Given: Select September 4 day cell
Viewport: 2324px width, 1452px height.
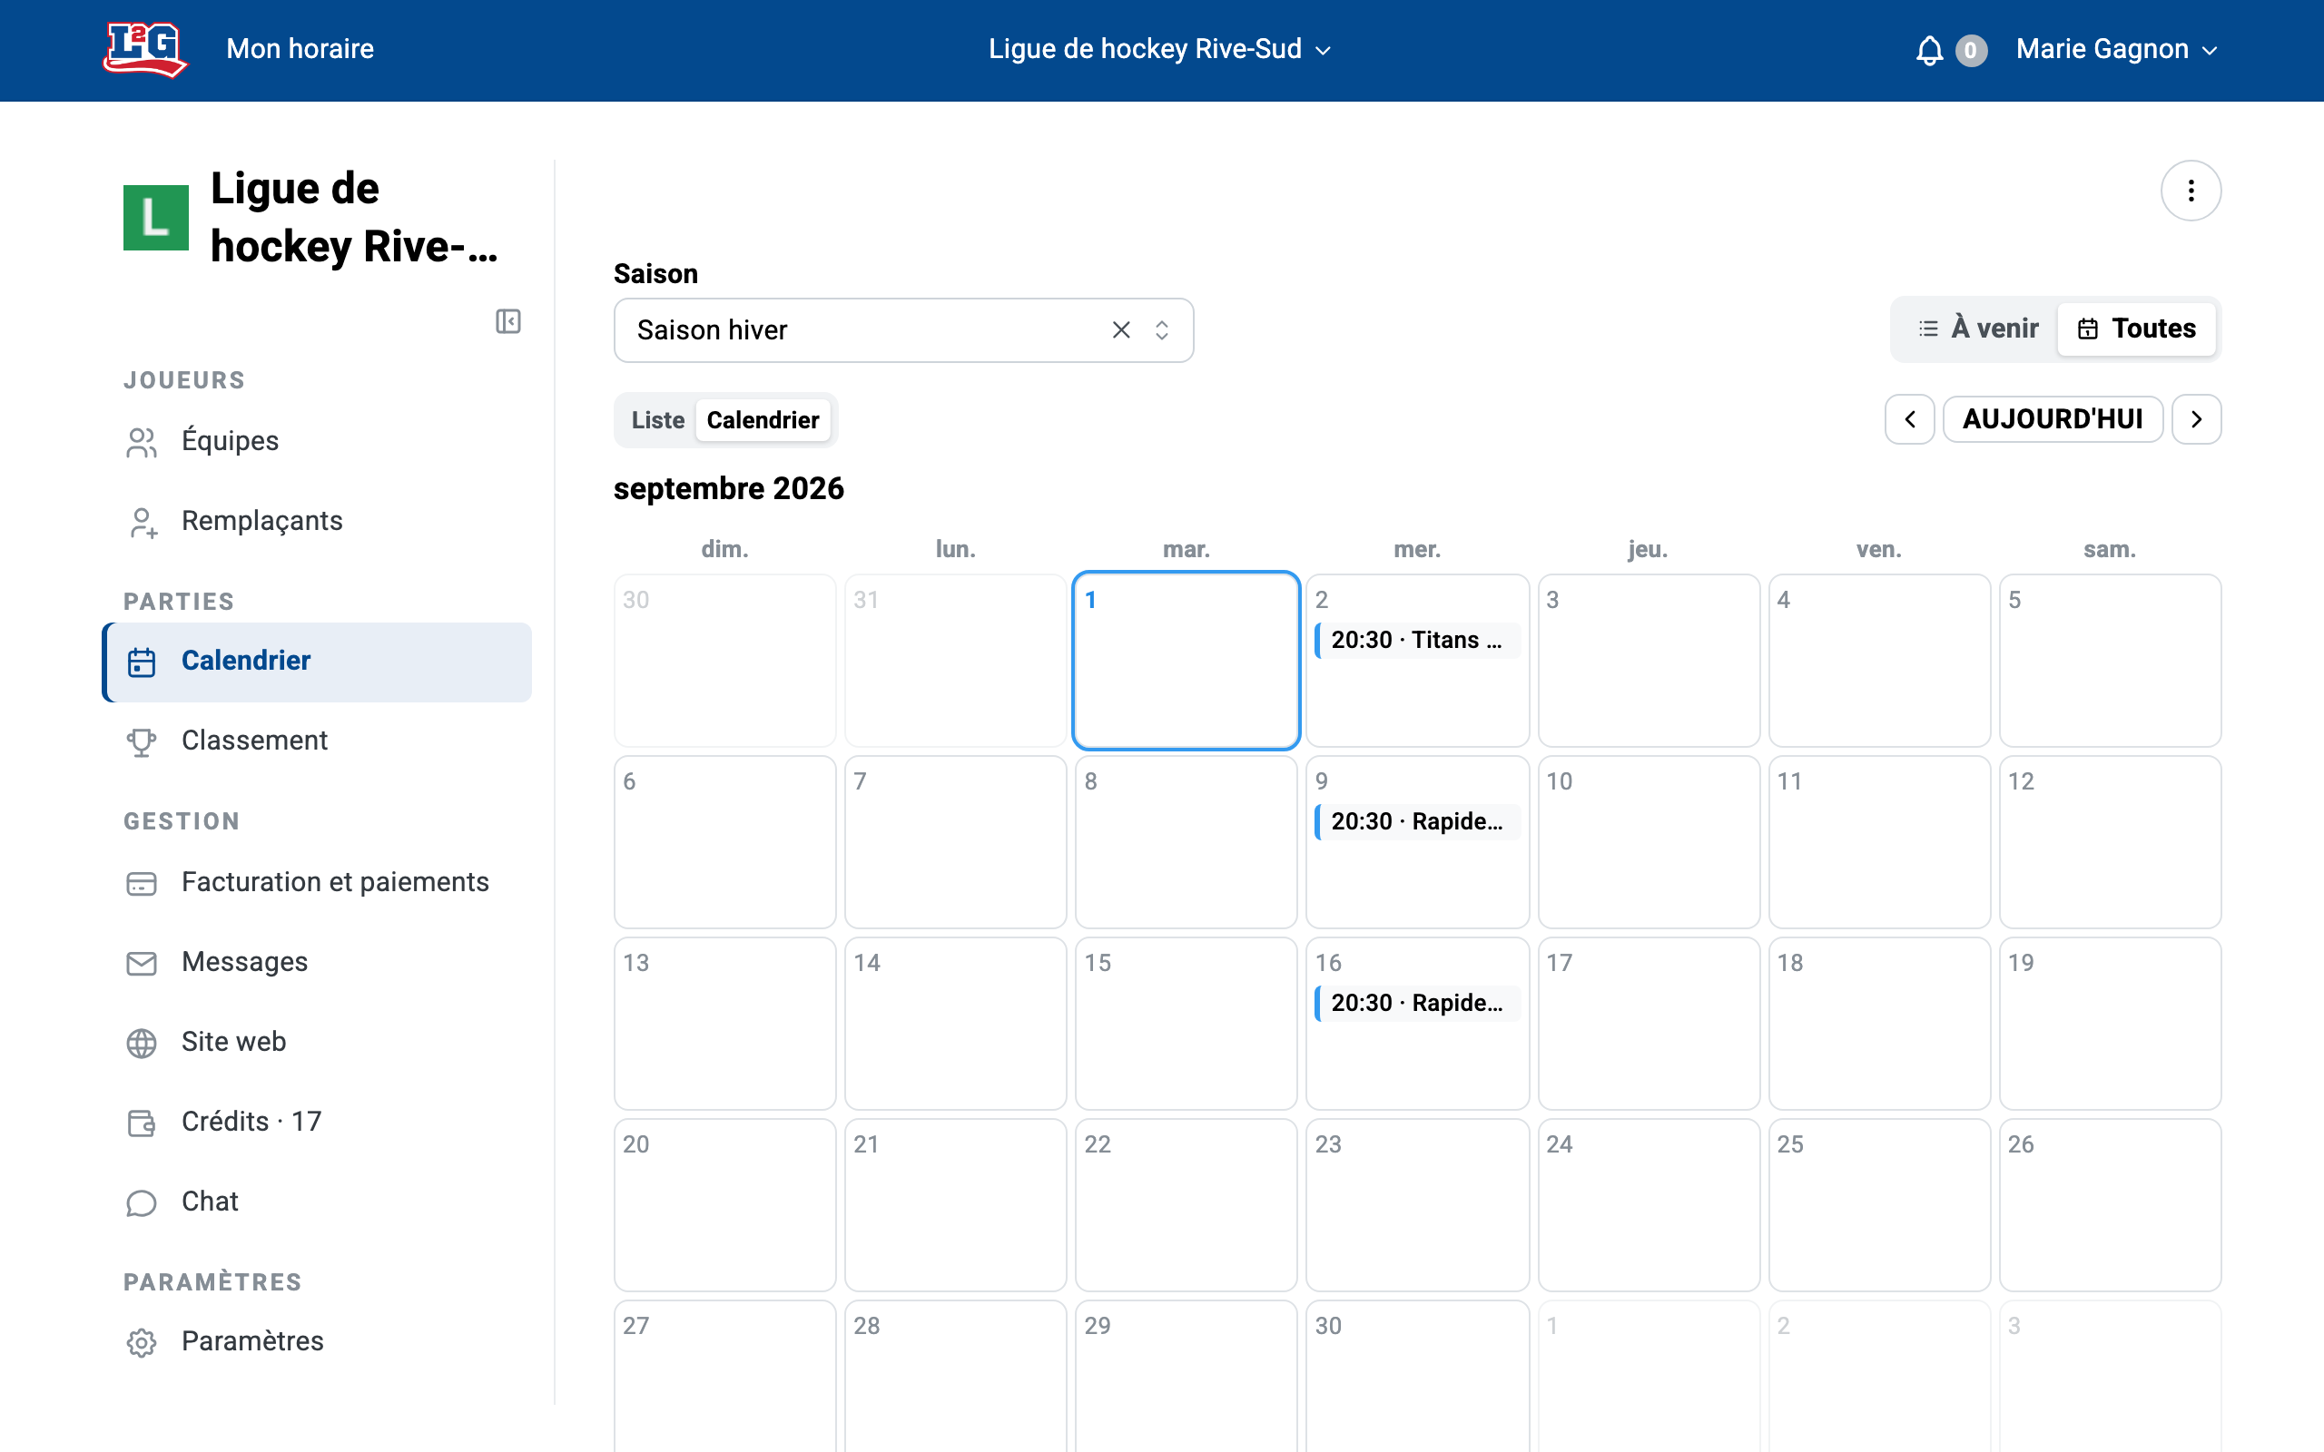Looking at the screenshot, I should [1879, 661].
